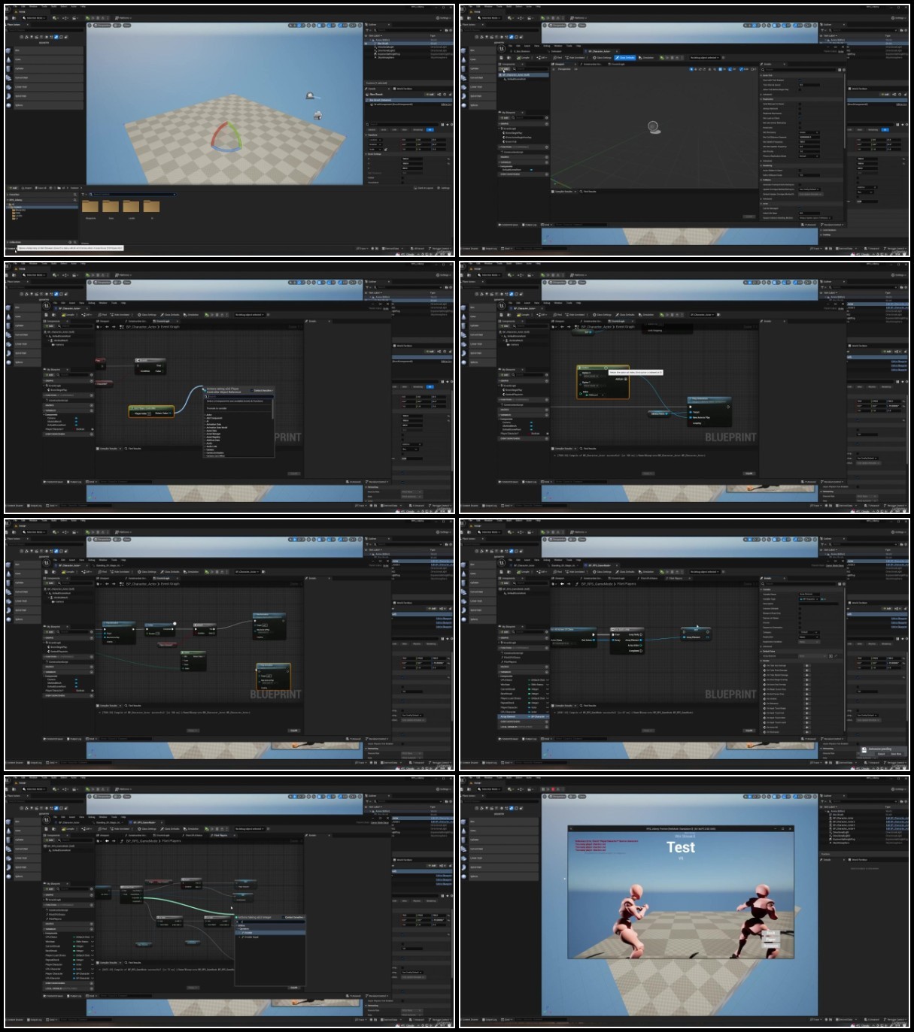The width and height of the screenshot is (914, 1032).
Task: Click content browser search field in gizmo screenshot
Action: click(x=133, y=195)
